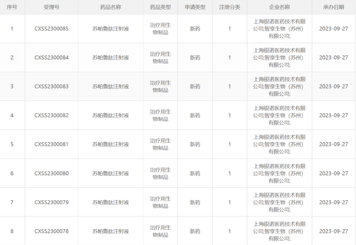
Task: Select acceptance number CXSS2300081
Action: point(51,145)
